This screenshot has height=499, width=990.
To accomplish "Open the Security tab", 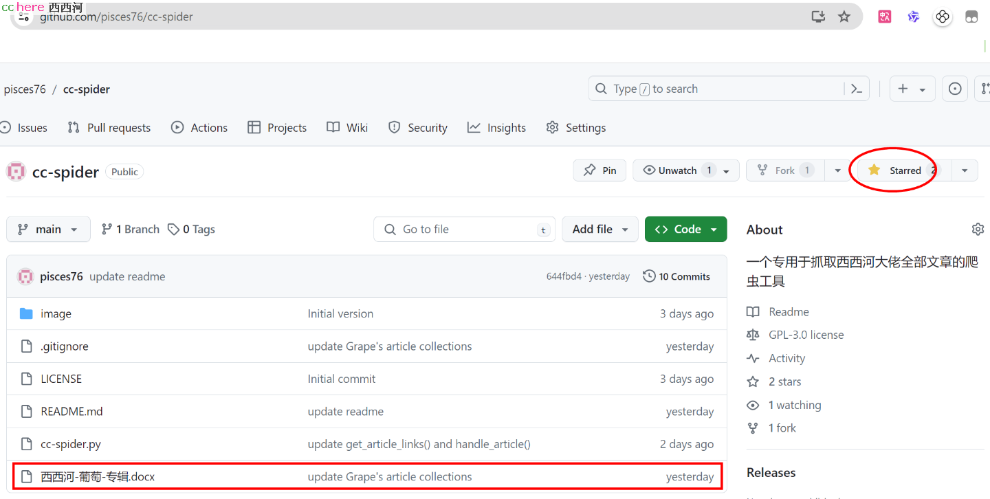I will [417, 128].
